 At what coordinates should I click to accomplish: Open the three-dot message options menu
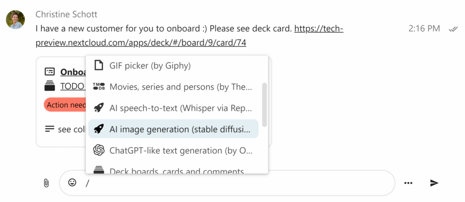click(408, 183)
